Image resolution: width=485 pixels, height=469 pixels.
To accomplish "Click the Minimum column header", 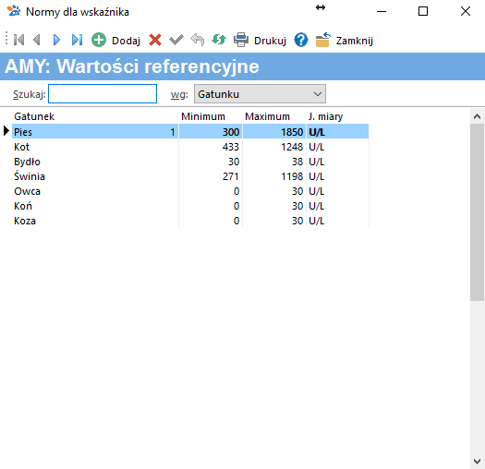I will coord(203,116).
